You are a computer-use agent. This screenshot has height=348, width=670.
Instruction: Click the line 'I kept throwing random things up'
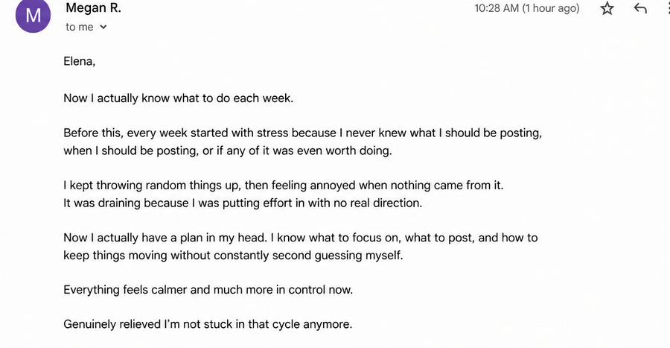click(x=284, y=186)
